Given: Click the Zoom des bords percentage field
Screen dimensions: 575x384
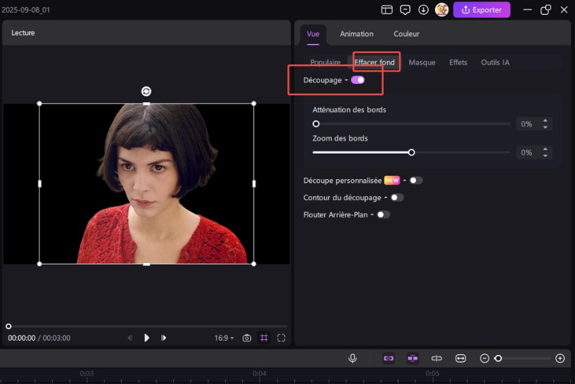Looking at the screenshot, I should [526, 153].
